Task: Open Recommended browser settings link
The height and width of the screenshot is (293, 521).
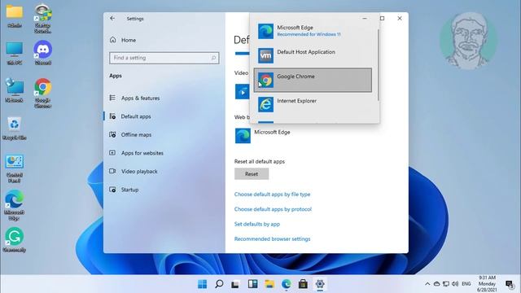Action: [x=272, y=238]
